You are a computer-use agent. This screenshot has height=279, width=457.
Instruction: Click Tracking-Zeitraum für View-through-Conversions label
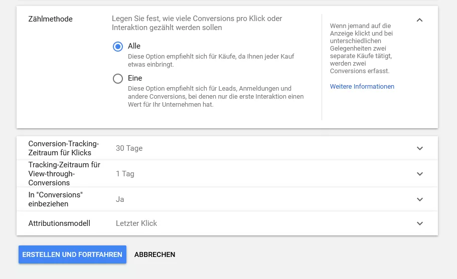[64, 174]
